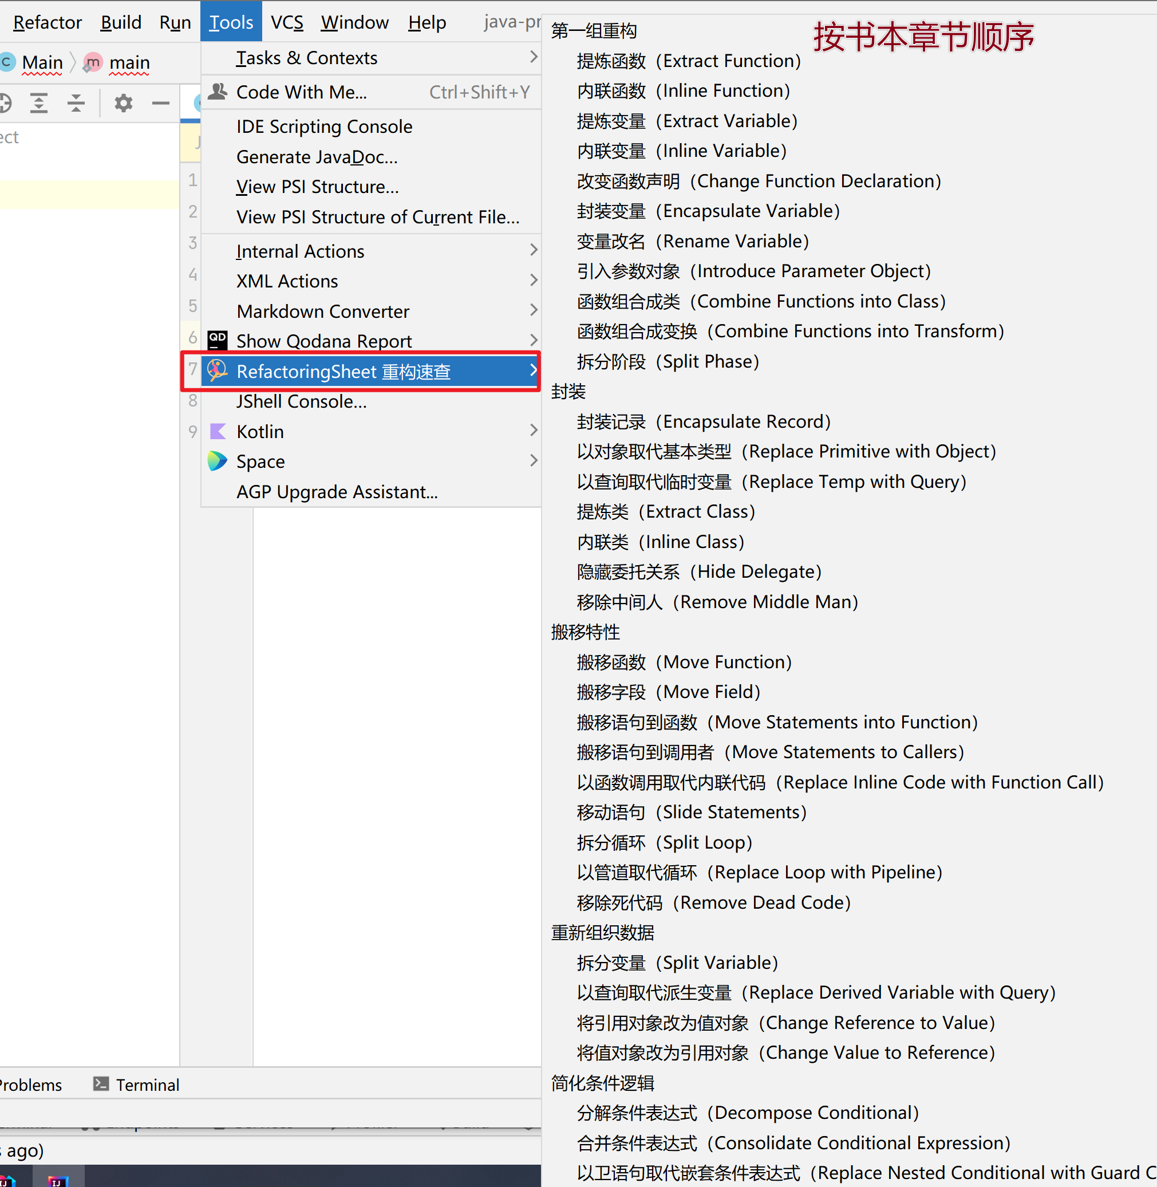Click the Collapse All icon in project toolbar
The width and height of the screenshot is (1157, 1187).
tap(76, 103)
